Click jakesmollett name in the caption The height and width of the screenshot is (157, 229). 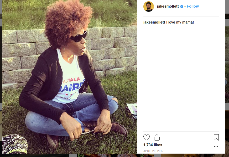click(x=154, y=22)
